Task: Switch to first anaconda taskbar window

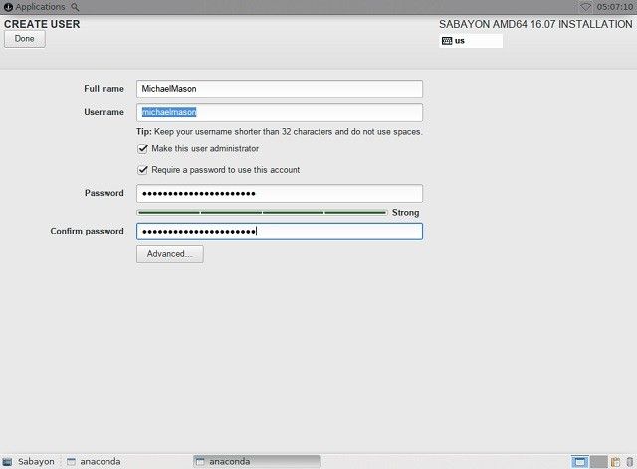Action: pyautogui.click(x=95, y=462)
